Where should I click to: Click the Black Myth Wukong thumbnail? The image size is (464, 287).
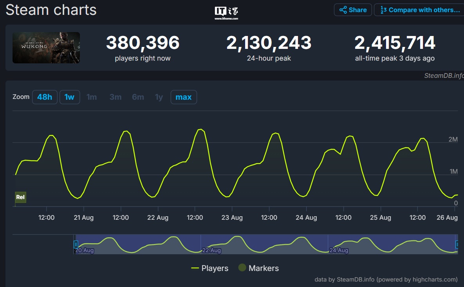click(46, 48)
